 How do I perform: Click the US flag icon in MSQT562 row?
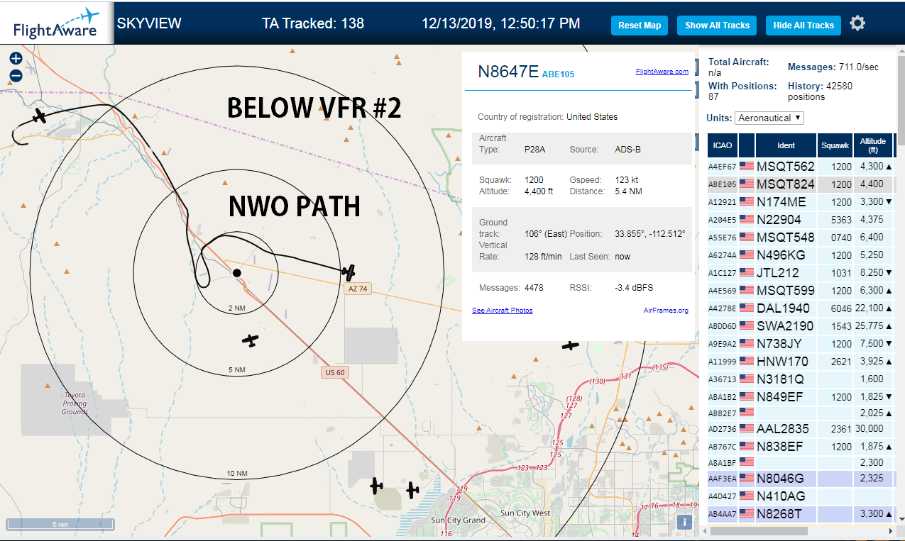pyautogui.click(x=747, y=167)
